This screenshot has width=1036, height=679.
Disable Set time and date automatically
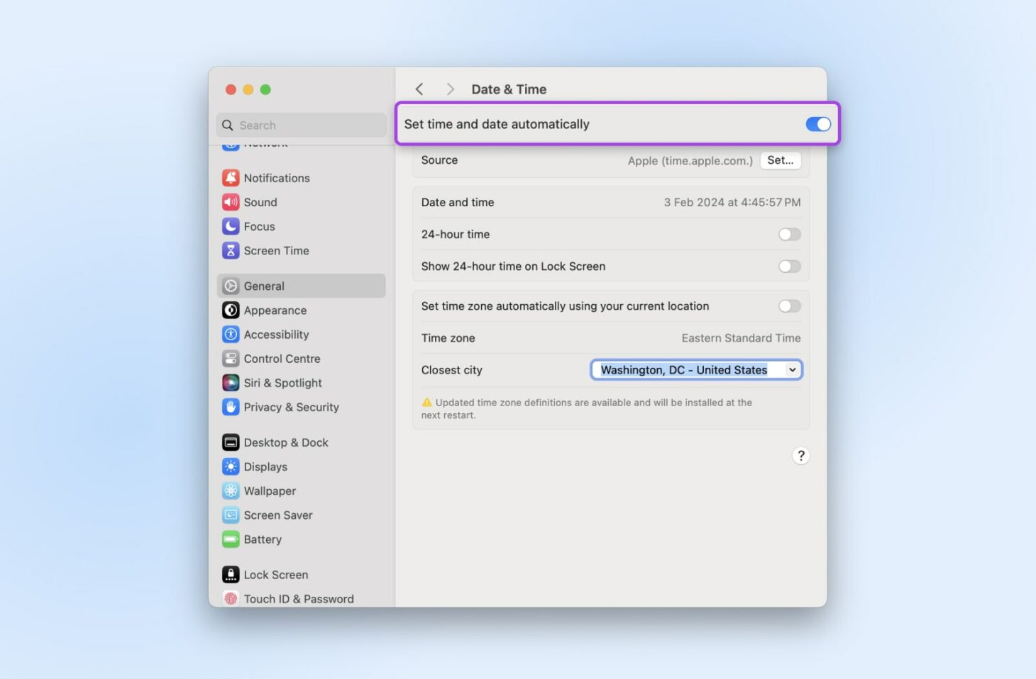pos(817,123)
